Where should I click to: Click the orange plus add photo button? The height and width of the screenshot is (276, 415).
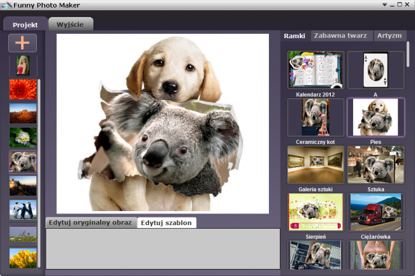coord(22,43)
